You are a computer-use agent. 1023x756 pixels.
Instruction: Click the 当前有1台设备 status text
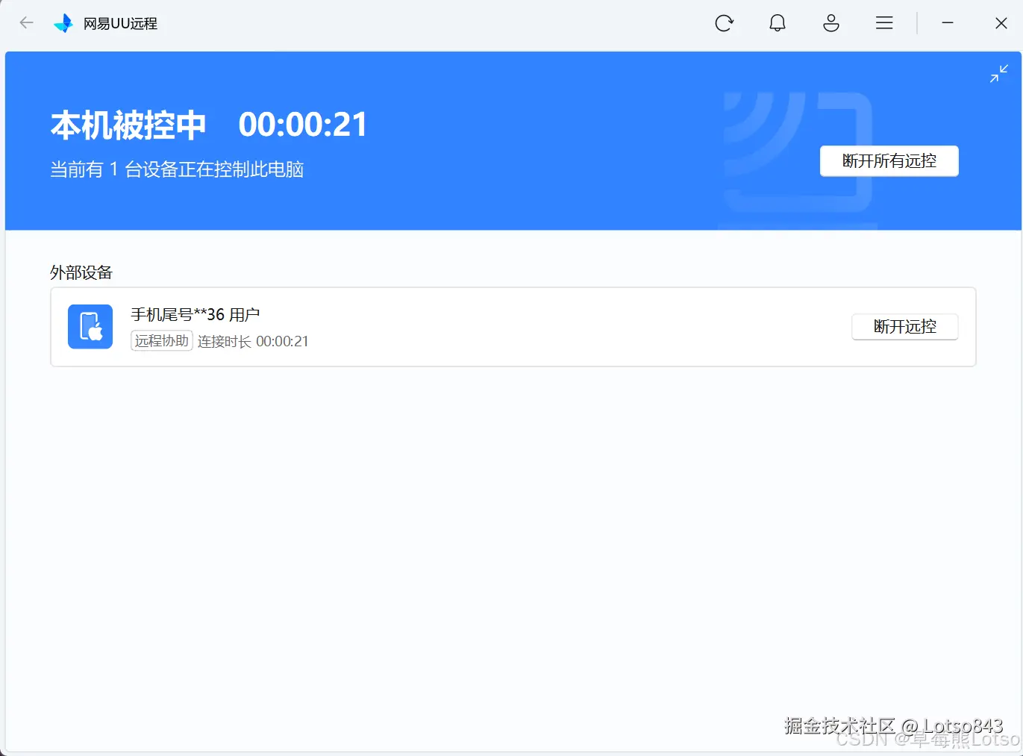click(x=177, y=169)
